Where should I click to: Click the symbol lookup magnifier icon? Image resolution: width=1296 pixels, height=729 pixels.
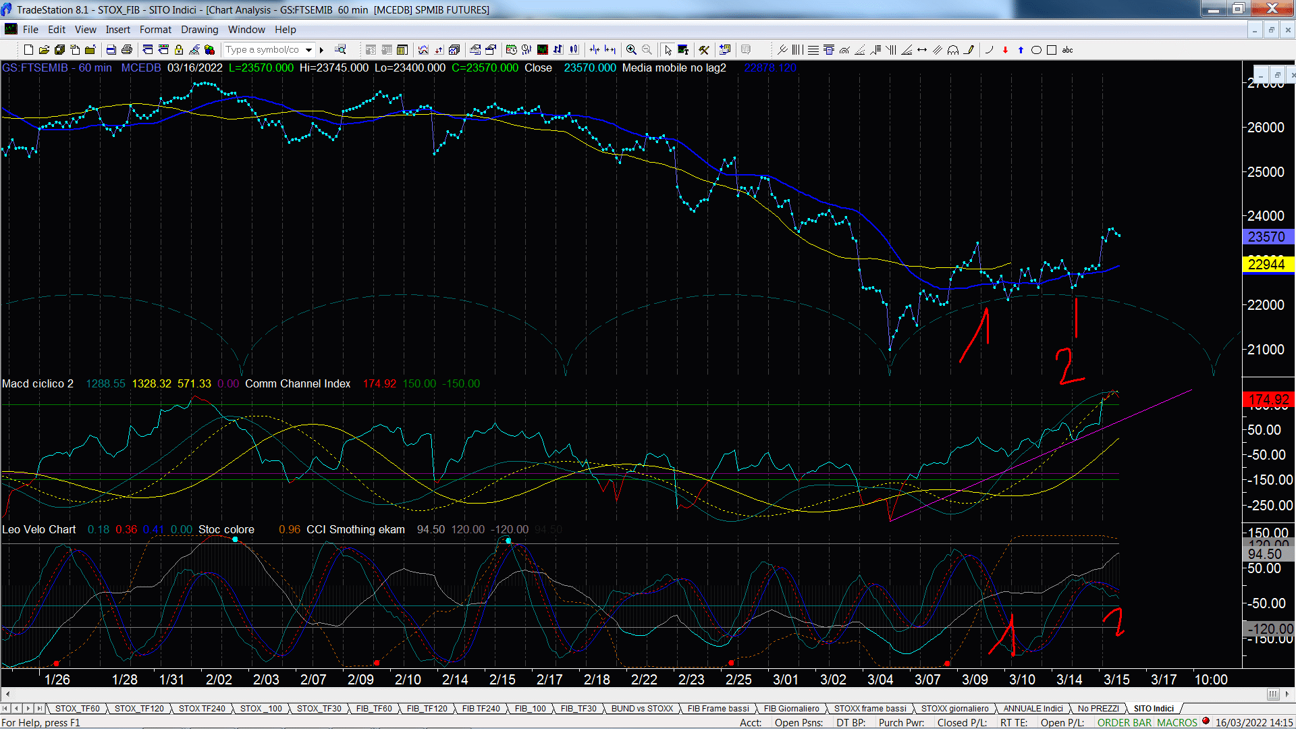[x=340, y=49]
